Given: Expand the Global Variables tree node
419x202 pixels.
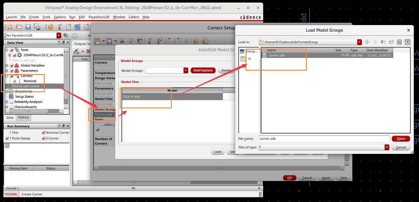Looking at the screenshot, I should click(7, 65).
